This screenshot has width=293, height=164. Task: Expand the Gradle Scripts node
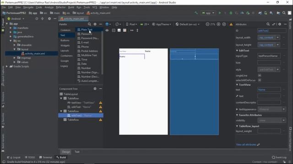click(x=7, y=67)
